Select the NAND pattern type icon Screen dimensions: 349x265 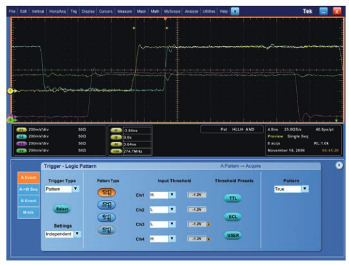pyautogui.click(x=106, y=205)
